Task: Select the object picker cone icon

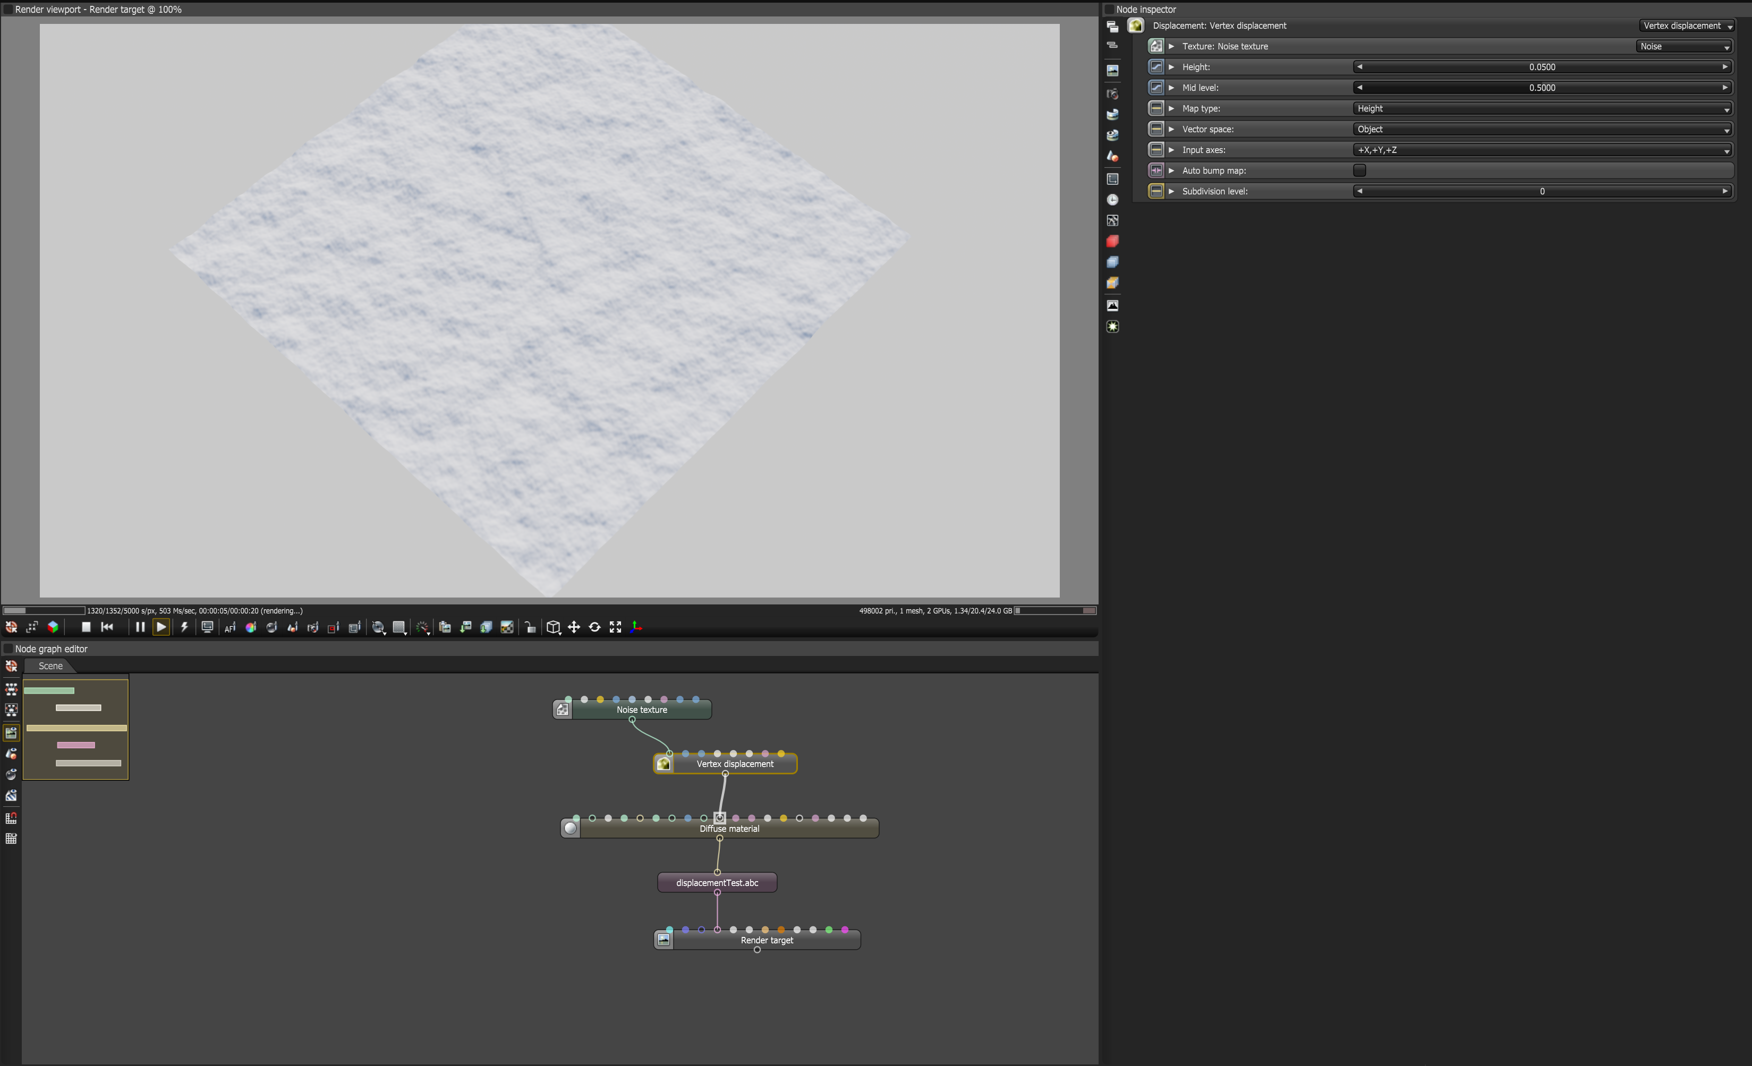Action: tap(292, 627)
